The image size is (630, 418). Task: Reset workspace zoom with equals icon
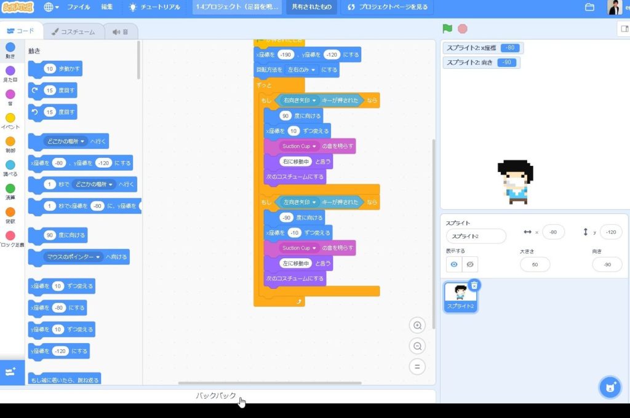pyautogui.click(x=418, y=367)
